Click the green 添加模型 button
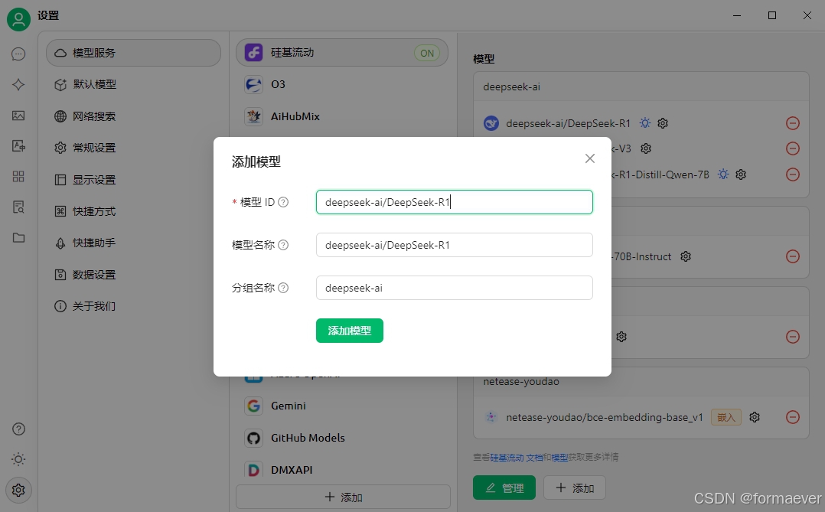 [349, 331]
